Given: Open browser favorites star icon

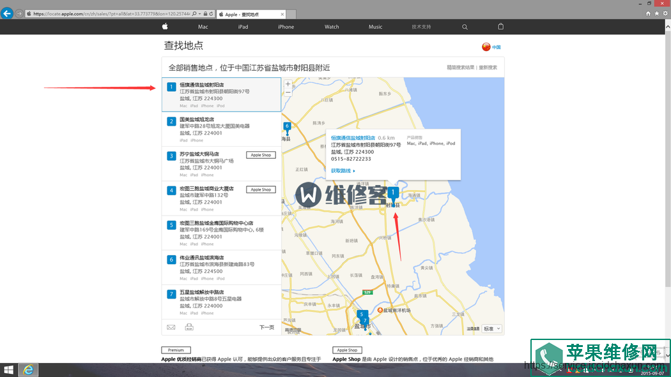Looking at the screenshot, I should pyautogui.click(x=656, y=13).
